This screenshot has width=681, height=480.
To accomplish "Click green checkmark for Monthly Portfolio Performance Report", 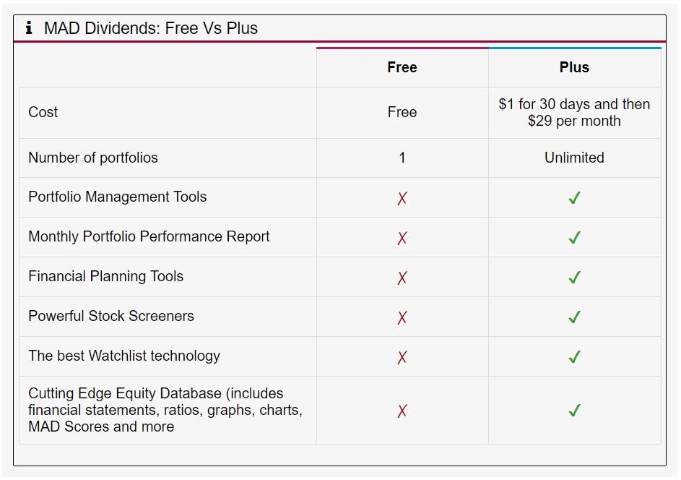I will pos(574,238).
